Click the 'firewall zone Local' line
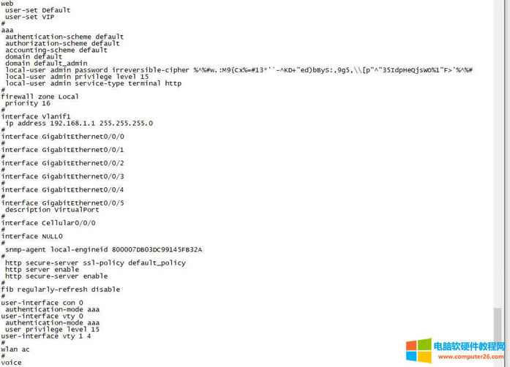Image resolution: width=510 pixels, height=367 pixels. click(40, 97)
